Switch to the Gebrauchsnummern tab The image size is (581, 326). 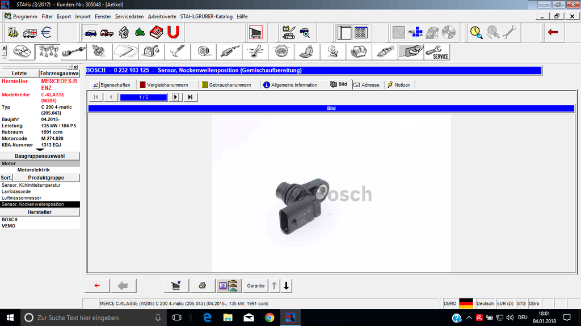[226, 85]
